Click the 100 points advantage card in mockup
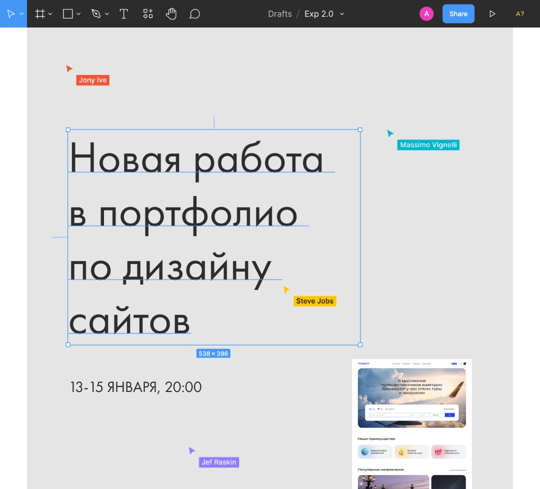The width and height of the screenshot is (540, 489). (x=448, y=452)
